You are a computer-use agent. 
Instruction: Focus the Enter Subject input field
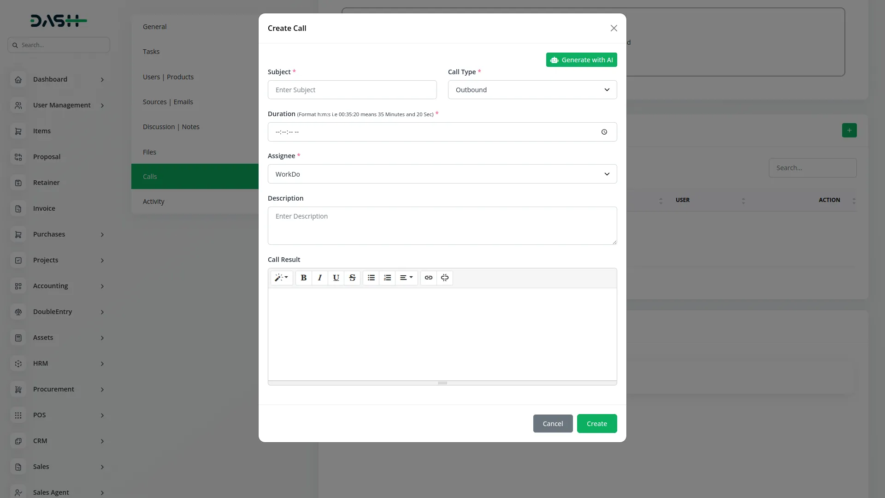coord(352,90)
